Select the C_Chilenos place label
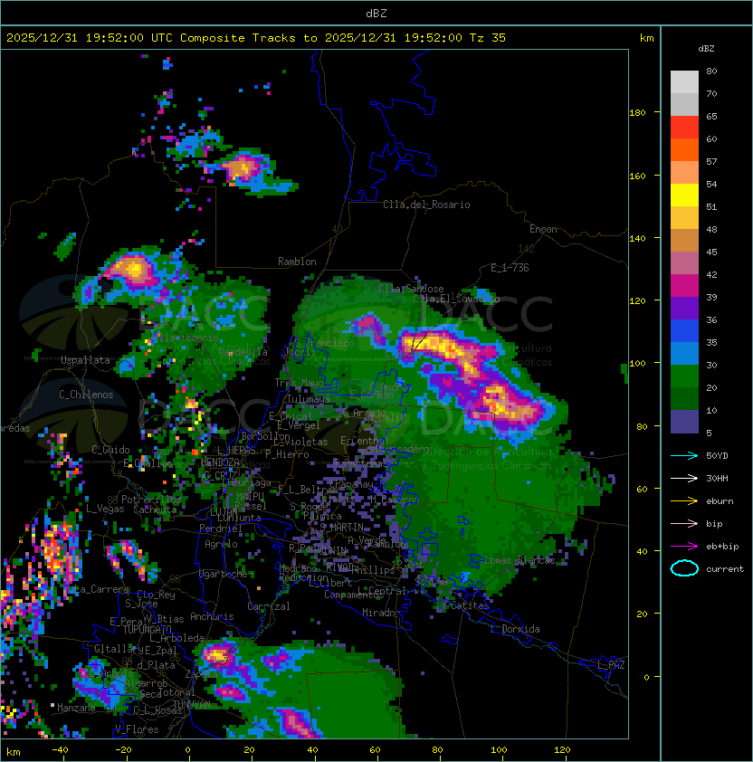This screenshot has height=762, width=753. click(86, 395)
